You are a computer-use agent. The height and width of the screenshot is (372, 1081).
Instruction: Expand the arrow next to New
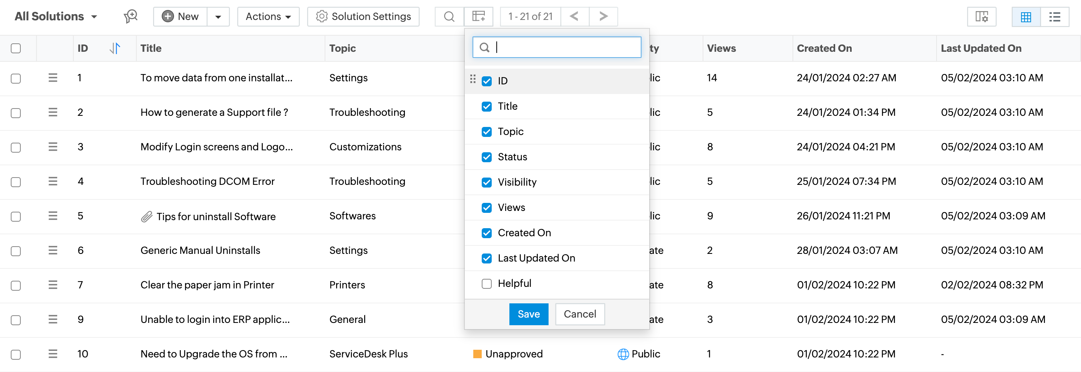pyautogui.click(x=218, y=17)
